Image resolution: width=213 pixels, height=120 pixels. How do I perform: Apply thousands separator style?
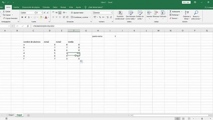tap(103, 17)
